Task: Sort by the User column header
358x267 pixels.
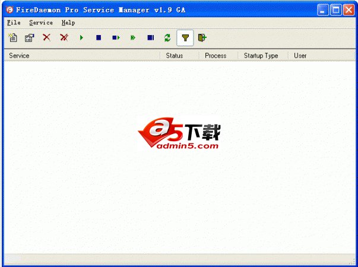Action: point(322,56)
